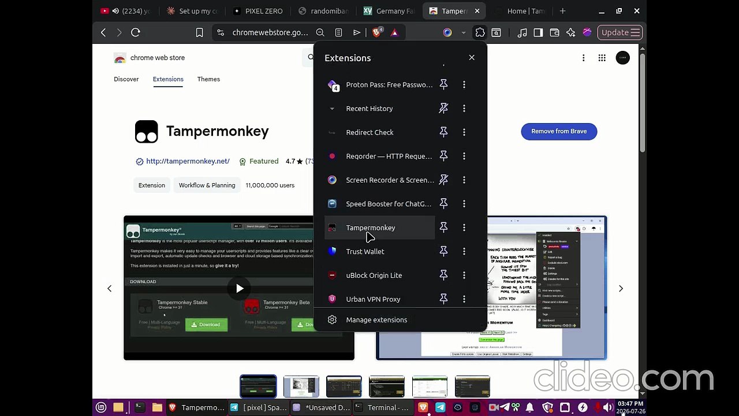This screenshot has height=416, width=739.
Task: Pin the Redirect Check extension
Action: tap(443, 132)
